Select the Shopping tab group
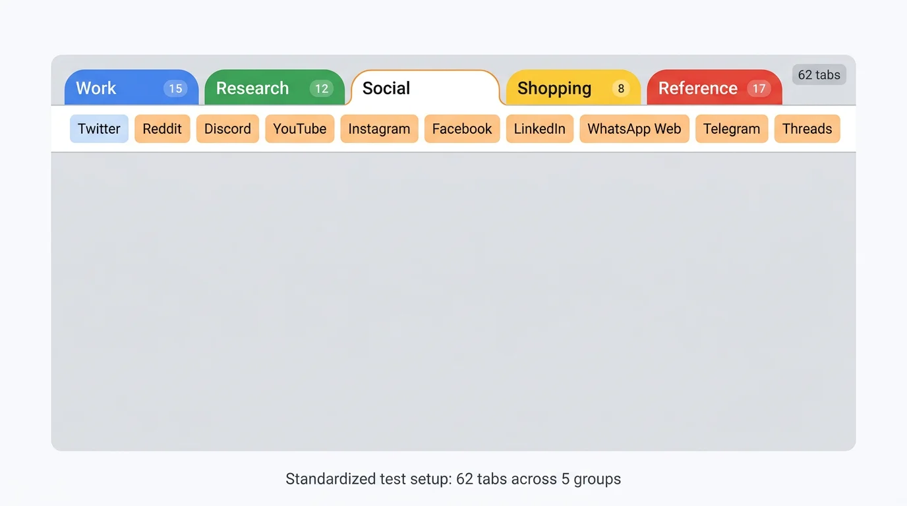This screenshot has width=907, height=506. tap(554, 88)
